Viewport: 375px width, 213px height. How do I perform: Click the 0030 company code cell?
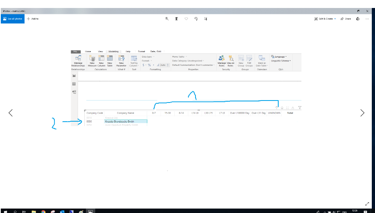click(89, 121)
